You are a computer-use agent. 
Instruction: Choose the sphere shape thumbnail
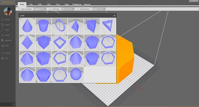click(x=76, y=75)
